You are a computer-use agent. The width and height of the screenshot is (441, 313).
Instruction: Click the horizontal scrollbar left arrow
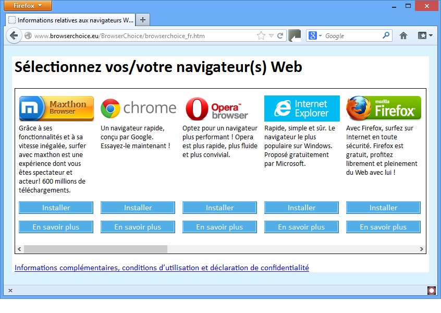coord(19,249)
